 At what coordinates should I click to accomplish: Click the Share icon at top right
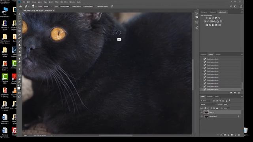[241, 6]
